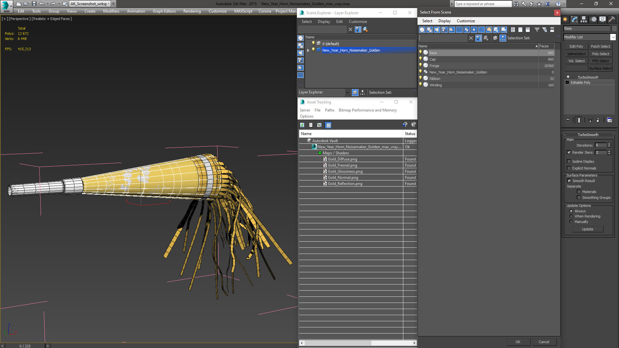
Task: Increase TurboSmooth Iterations spinner
Action: pyautogui.click(x=609, y=144)
